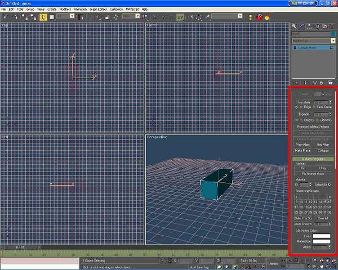Click the Select and Manipulate icon
Image resolution: width=338 pixels, height=270 pixels.
pyautogui.click(x=115, y=17)
